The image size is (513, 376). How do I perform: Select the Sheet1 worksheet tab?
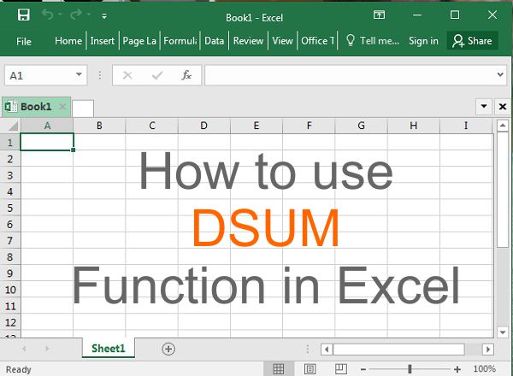[x=109, y=349]
